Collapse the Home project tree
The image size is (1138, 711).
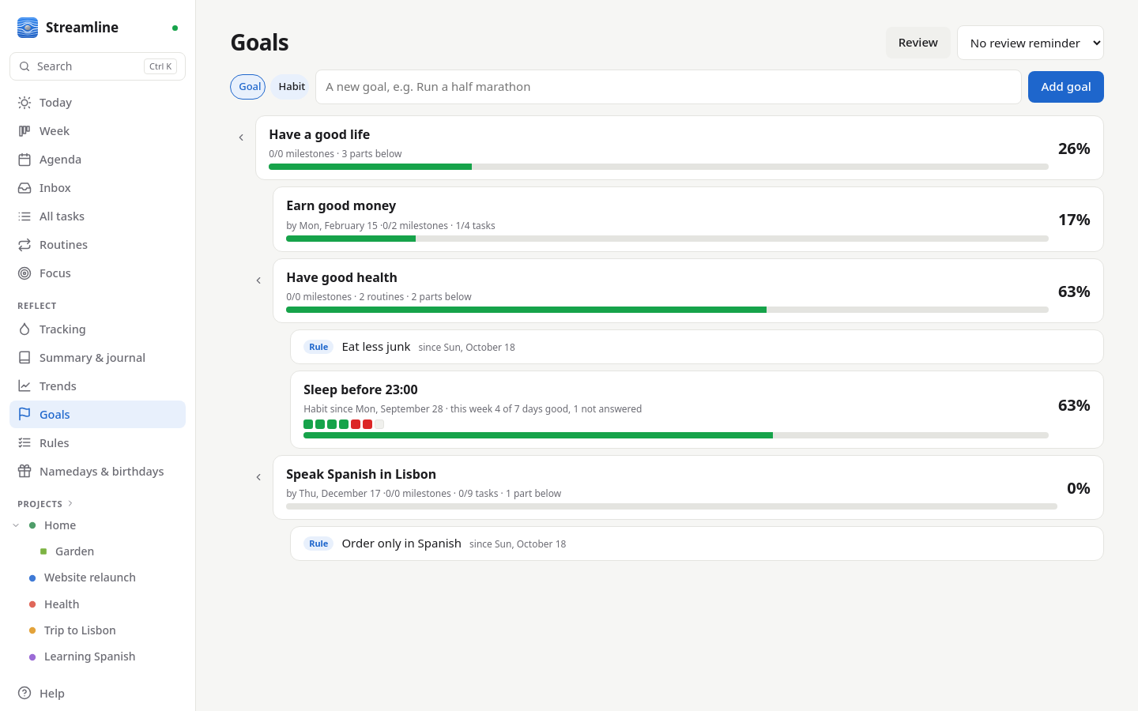coord(16,525)
